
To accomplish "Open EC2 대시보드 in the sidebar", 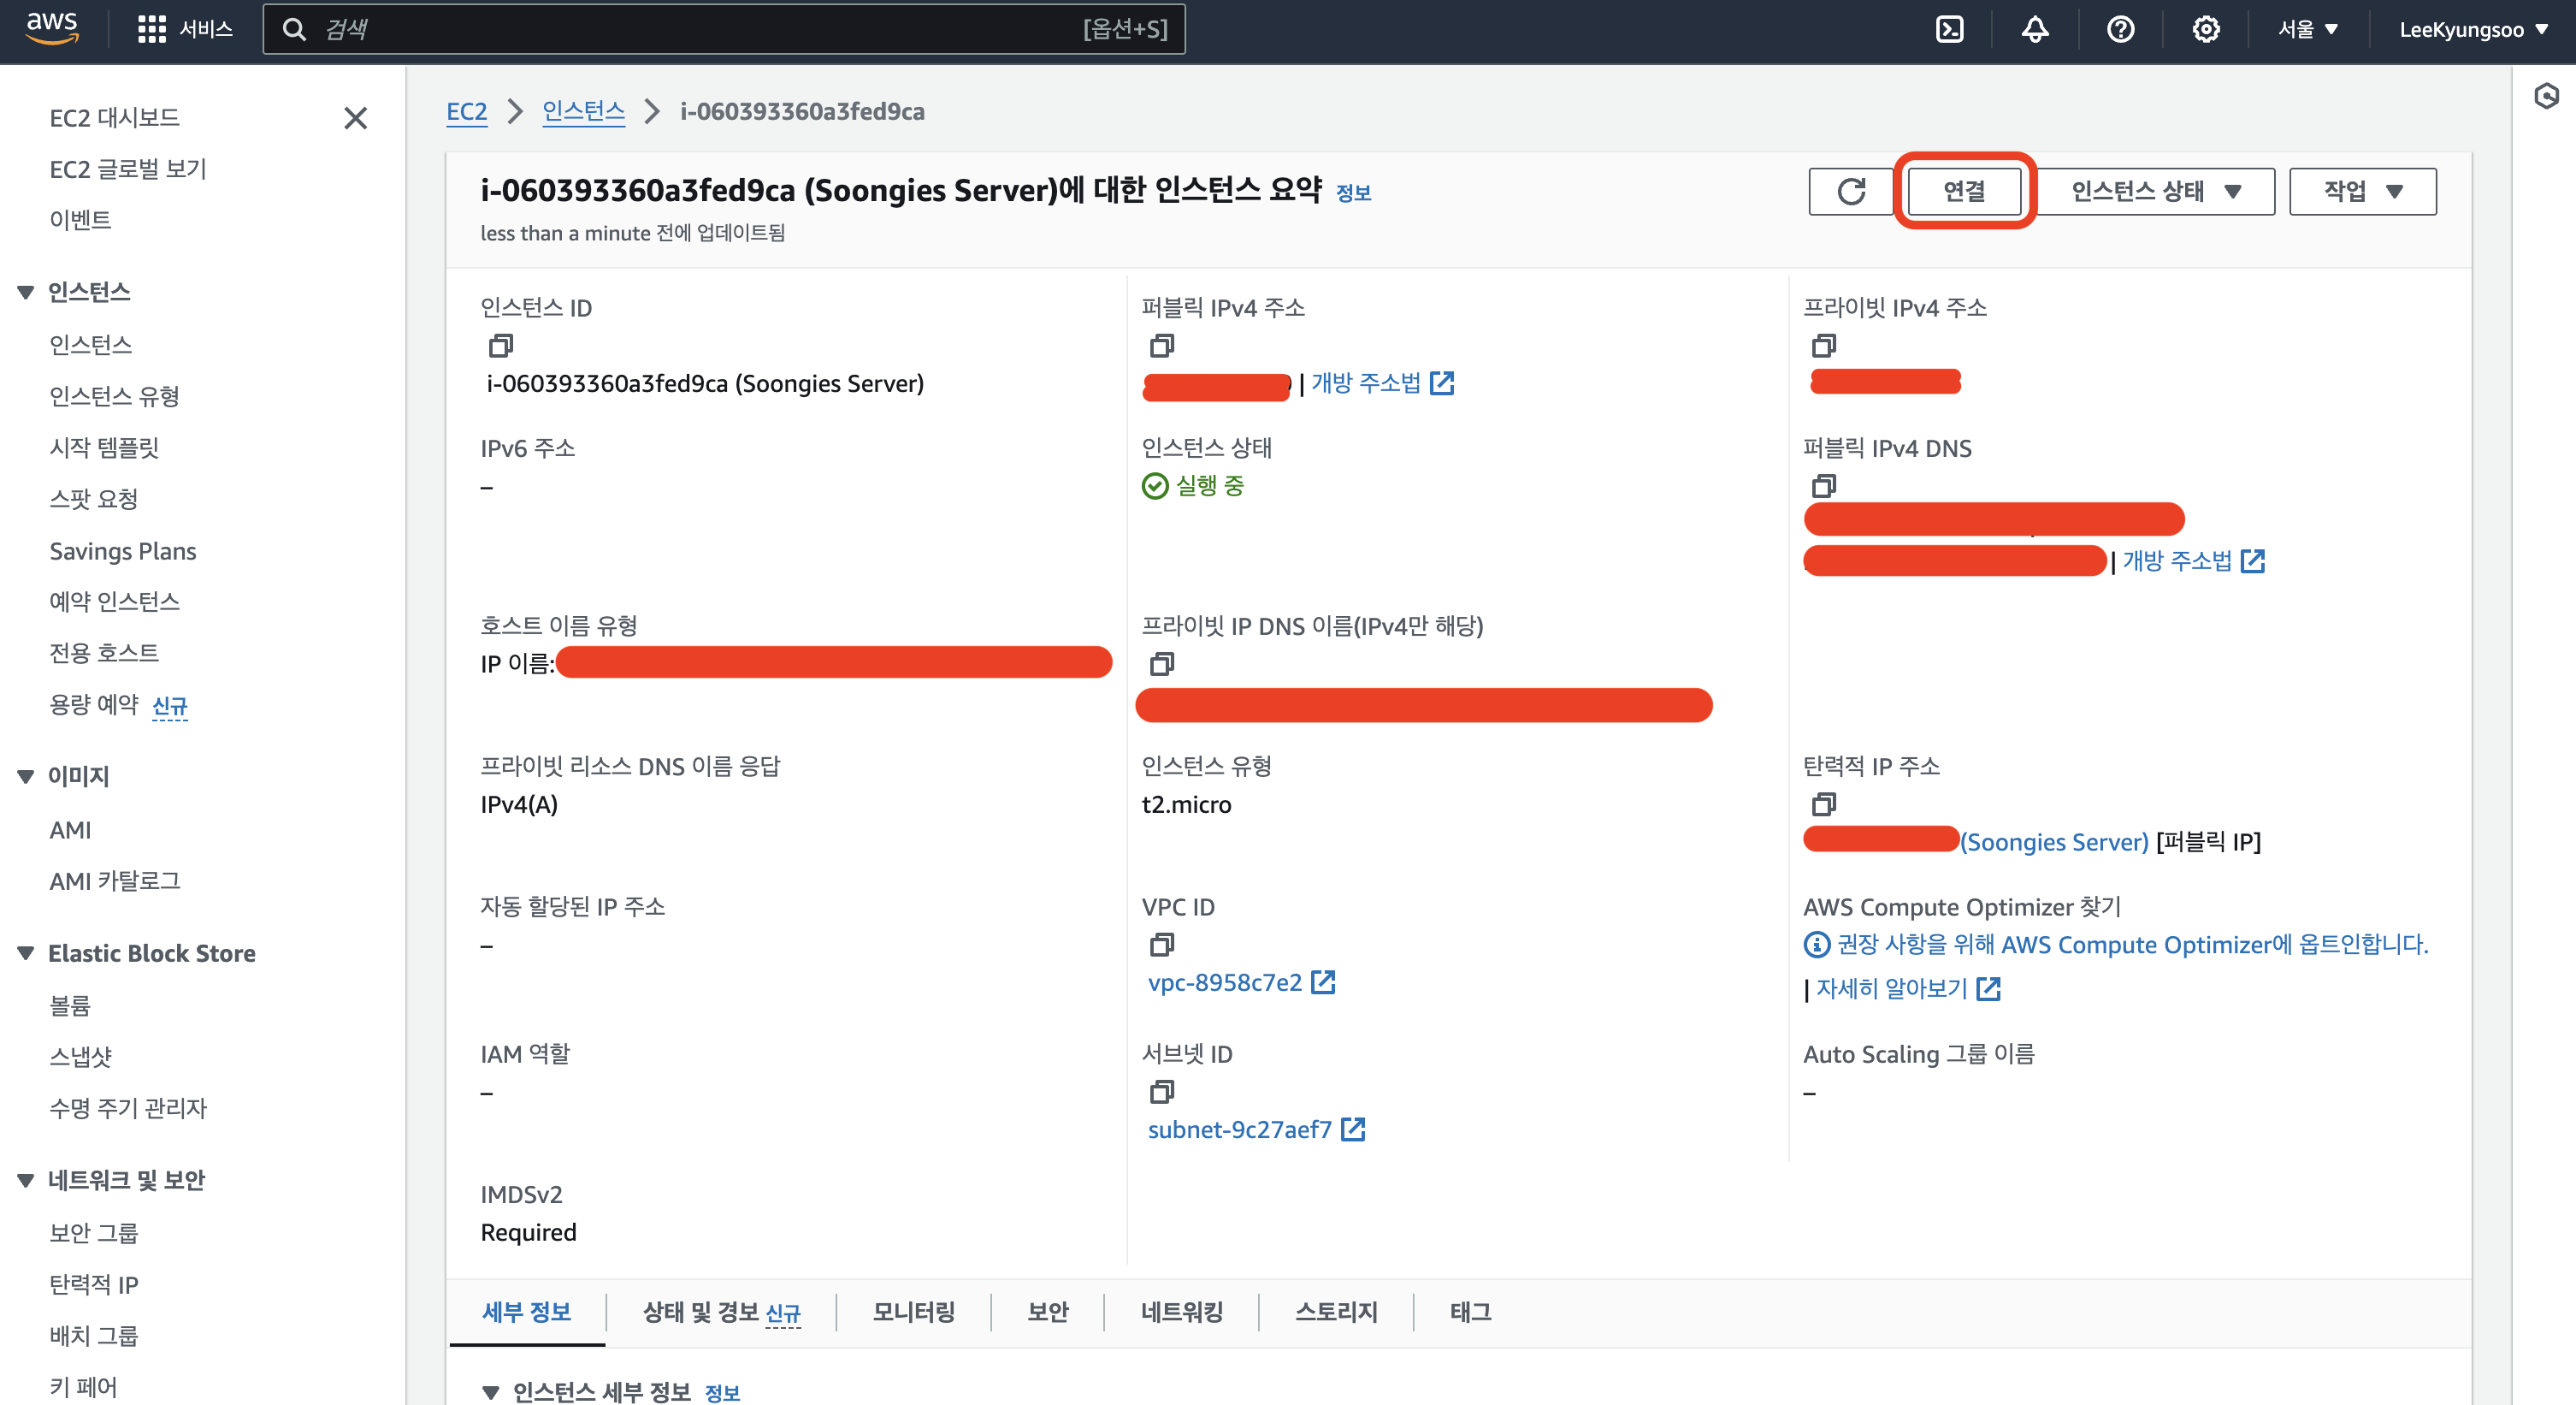I will [114, 118].
